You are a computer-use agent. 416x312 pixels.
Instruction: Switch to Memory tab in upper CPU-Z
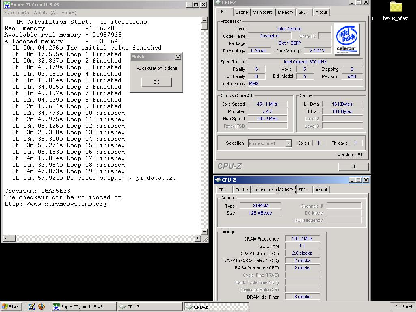pyautogui.click(x=286, y=12)
